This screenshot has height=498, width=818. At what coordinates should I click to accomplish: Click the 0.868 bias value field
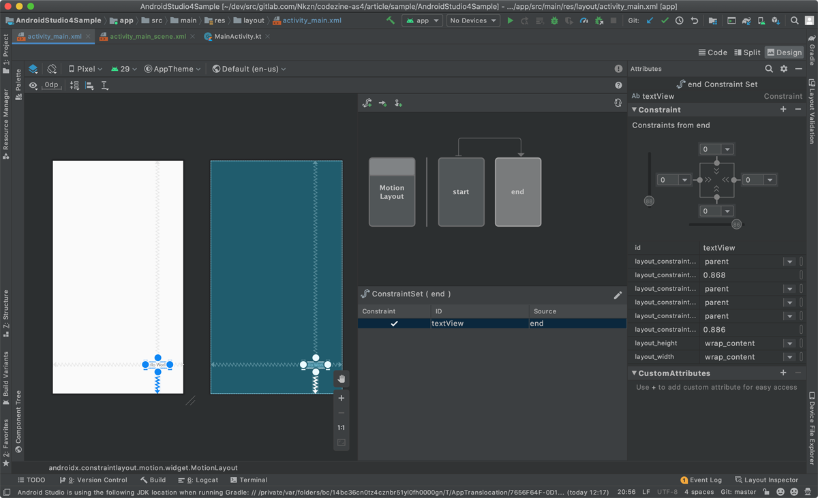coord(749,275)
